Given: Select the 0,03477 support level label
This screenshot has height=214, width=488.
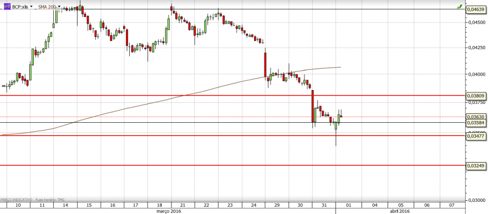Looking at the screenshot, I should coord(476,136).
